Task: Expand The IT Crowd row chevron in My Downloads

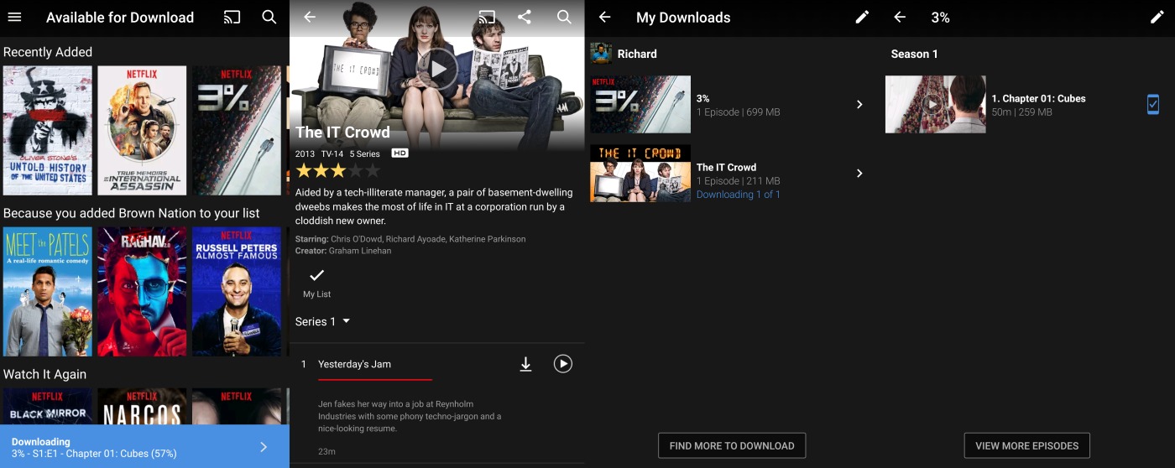Action: (859, 173)
